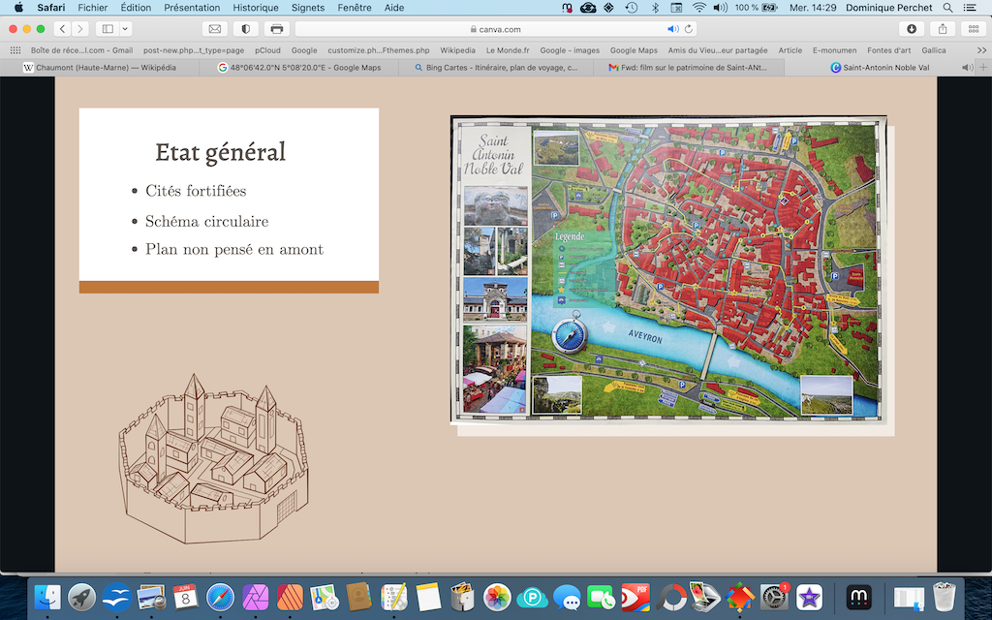This screenshot has width=992, height=620.
Task: Click the Mail envelope toolbar button
Action: coord(214,29)
